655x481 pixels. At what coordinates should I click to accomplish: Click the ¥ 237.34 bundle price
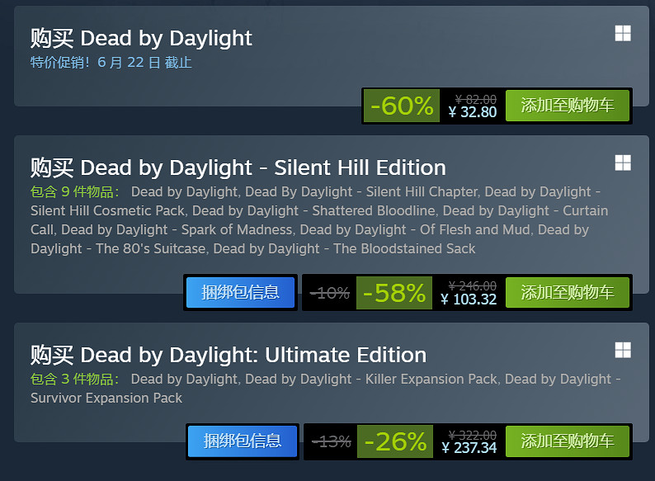coord(469,448)
